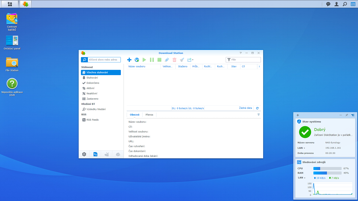Open the top-bar search magnifier
358x201 pixels.
point(345,4)
